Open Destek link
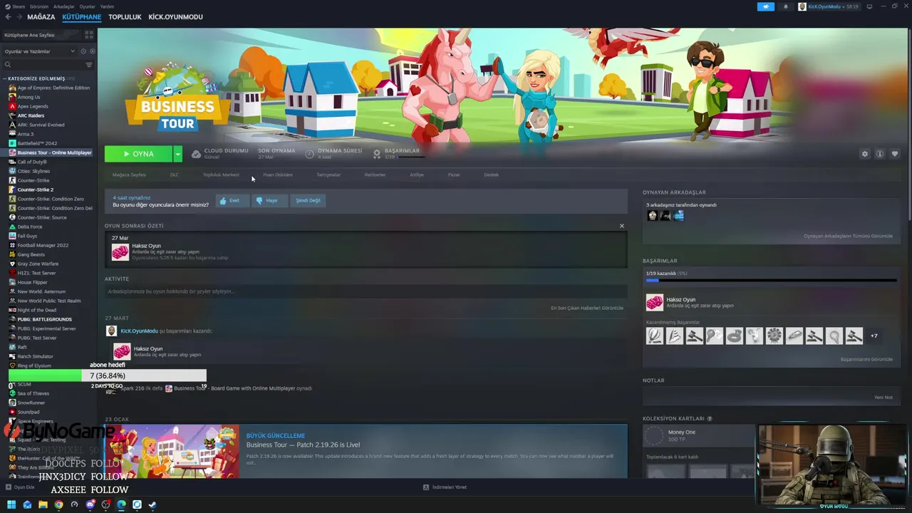This screenshot has height=513, width=912. click(x=491, y=175)
